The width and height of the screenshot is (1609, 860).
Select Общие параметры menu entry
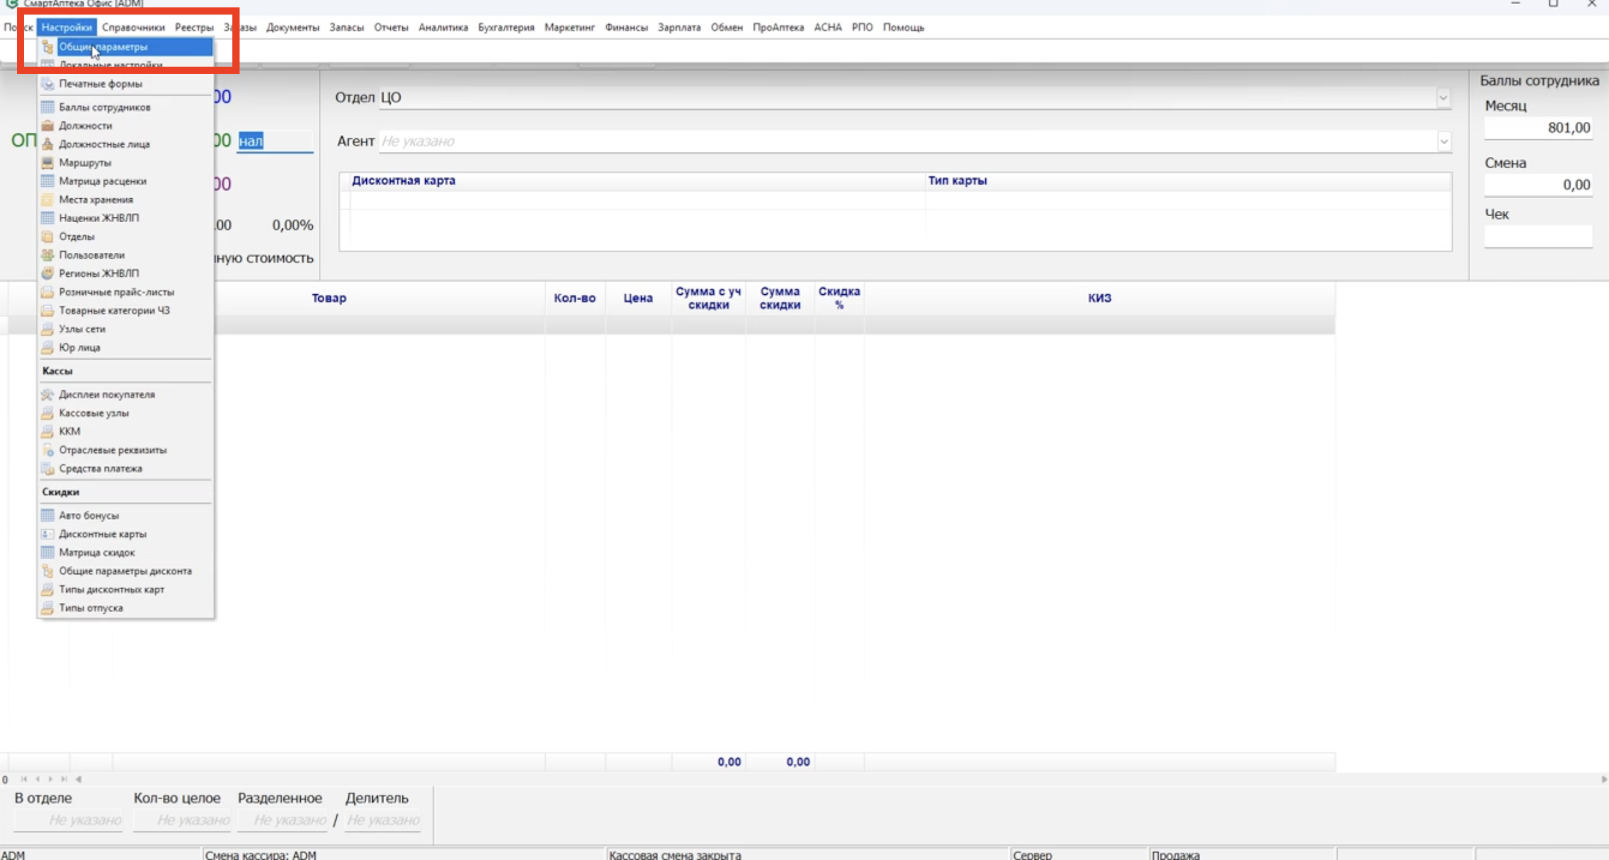[x=103, y=47]
